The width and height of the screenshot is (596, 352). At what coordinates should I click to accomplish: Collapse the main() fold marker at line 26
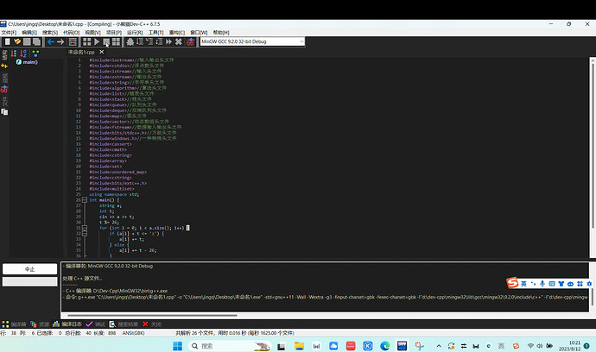(85, 200)
